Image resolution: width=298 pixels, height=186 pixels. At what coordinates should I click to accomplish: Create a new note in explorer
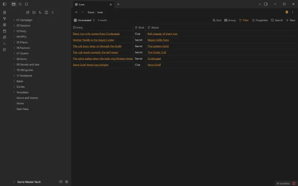28,12
